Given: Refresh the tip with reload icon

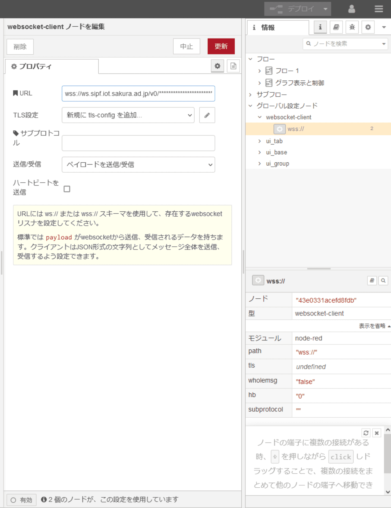Looking at the screenshot, I should 366,433.
